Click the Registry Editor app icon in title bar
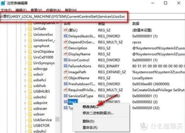This screenshot has width=185, height=133. (3, 3)
